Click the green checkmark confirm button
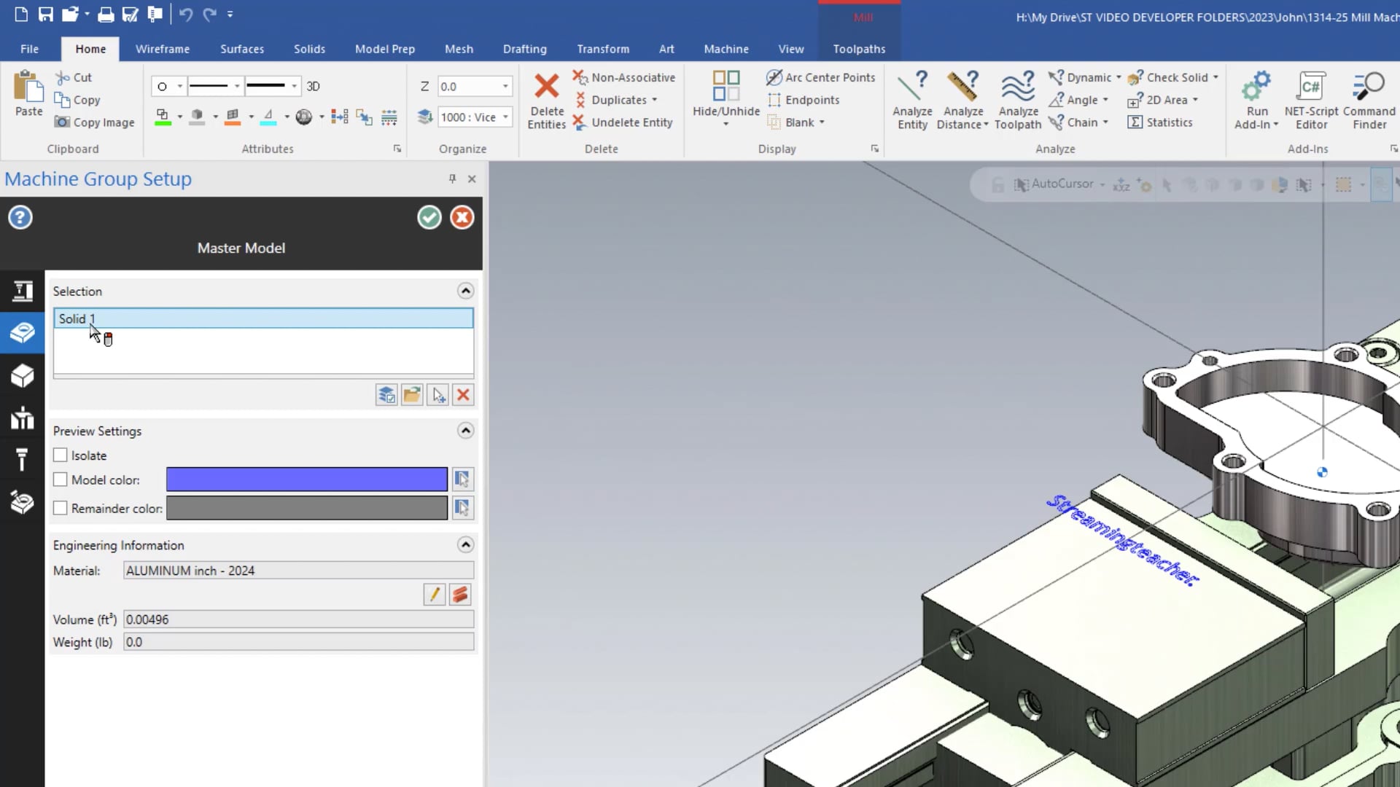The height and width of the screenshot is (787, 1400). [429, 216]
